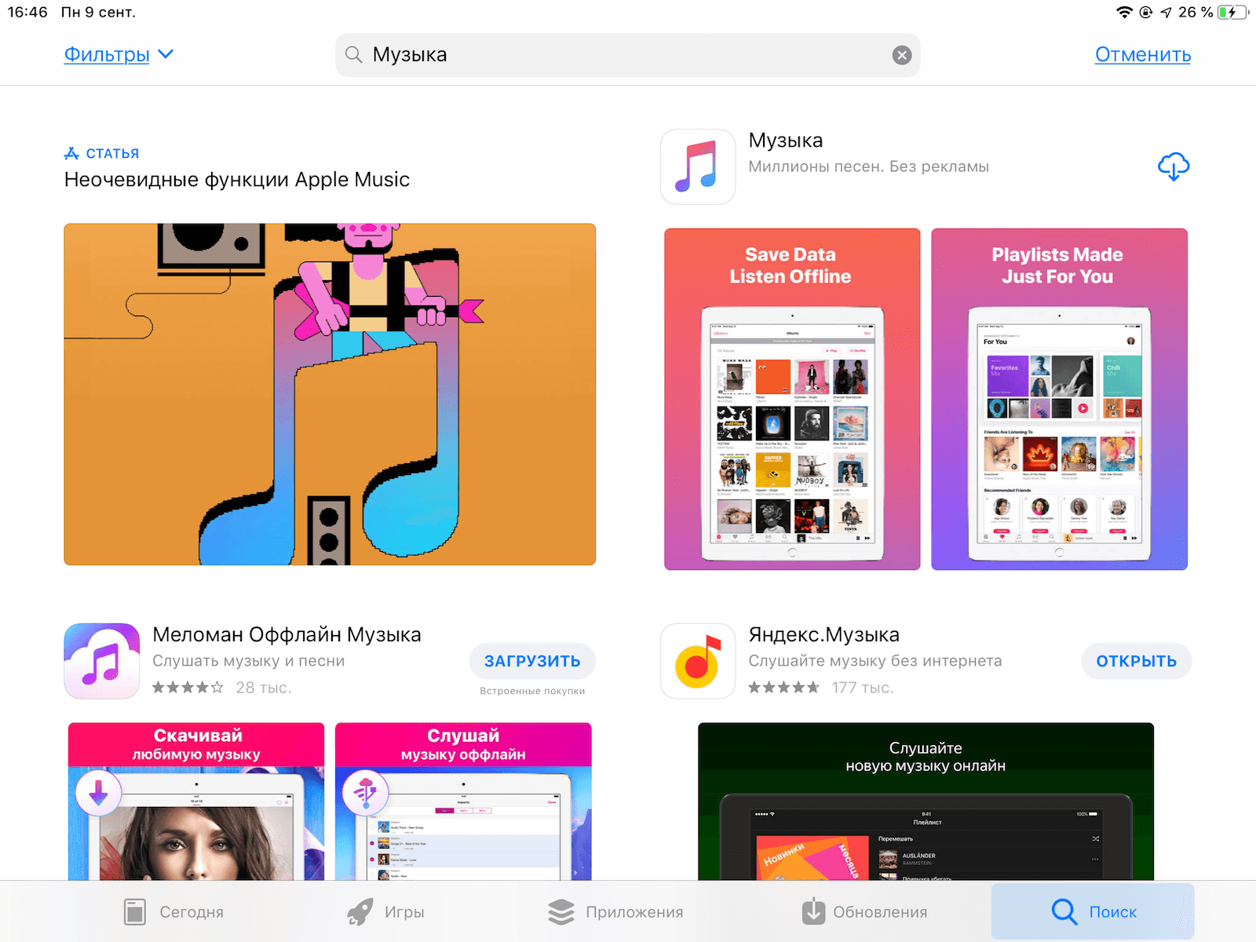Screen dimensions: 1256x942
Task: Click the chevron next to Фильтры
Action: pos(166,54)
